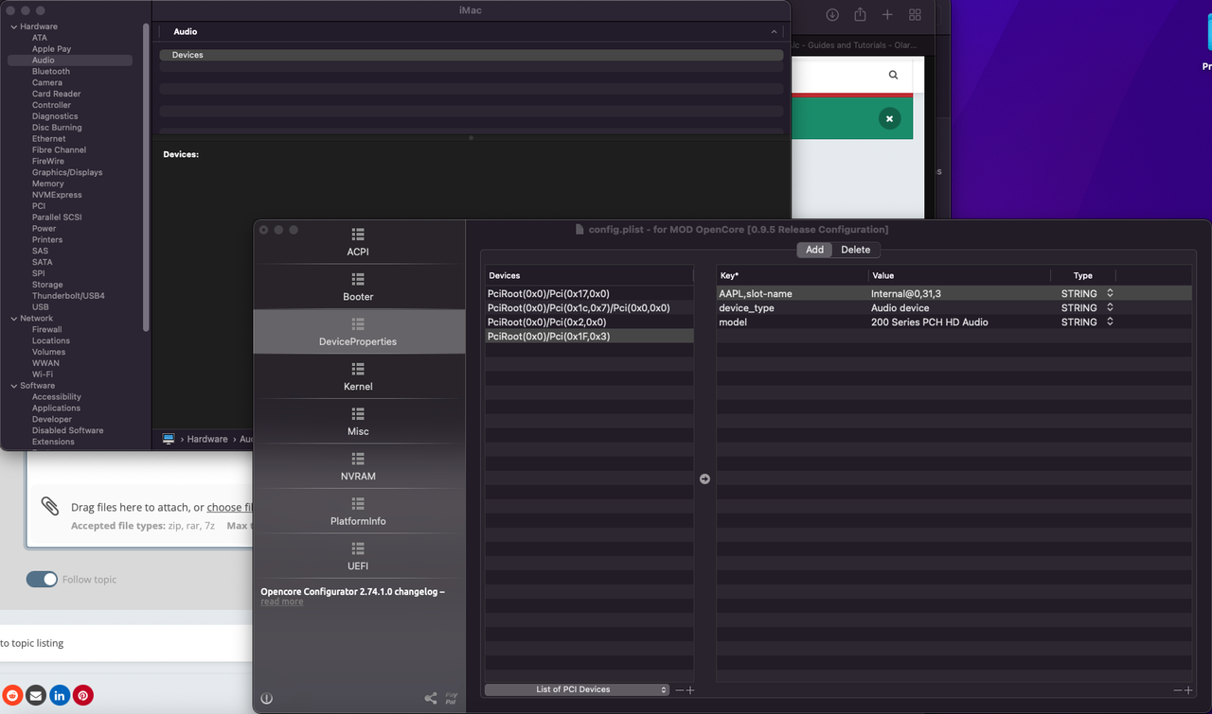Click the split divider handle below Audio list

pos(471,137)
